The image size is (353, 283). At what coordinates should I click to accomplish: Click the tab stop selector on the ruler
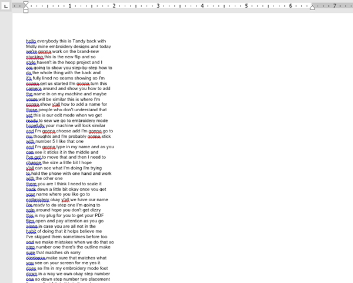tap(5, 6)
